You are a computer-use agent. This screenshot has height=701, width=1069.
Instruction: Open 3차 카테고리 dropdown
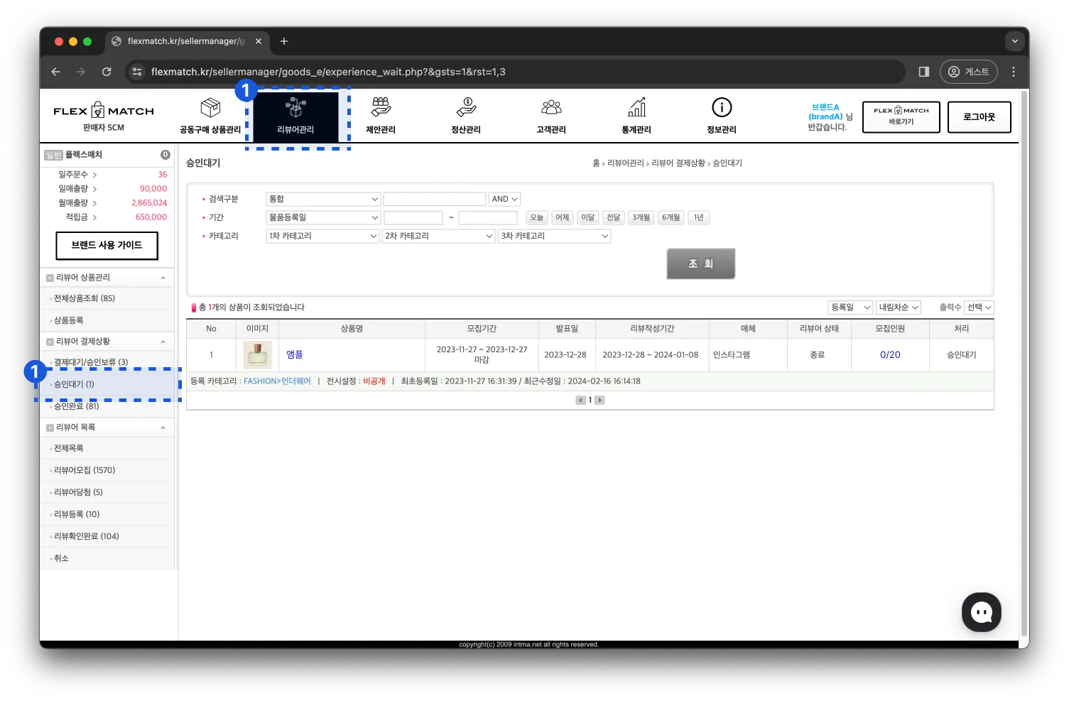555,236
